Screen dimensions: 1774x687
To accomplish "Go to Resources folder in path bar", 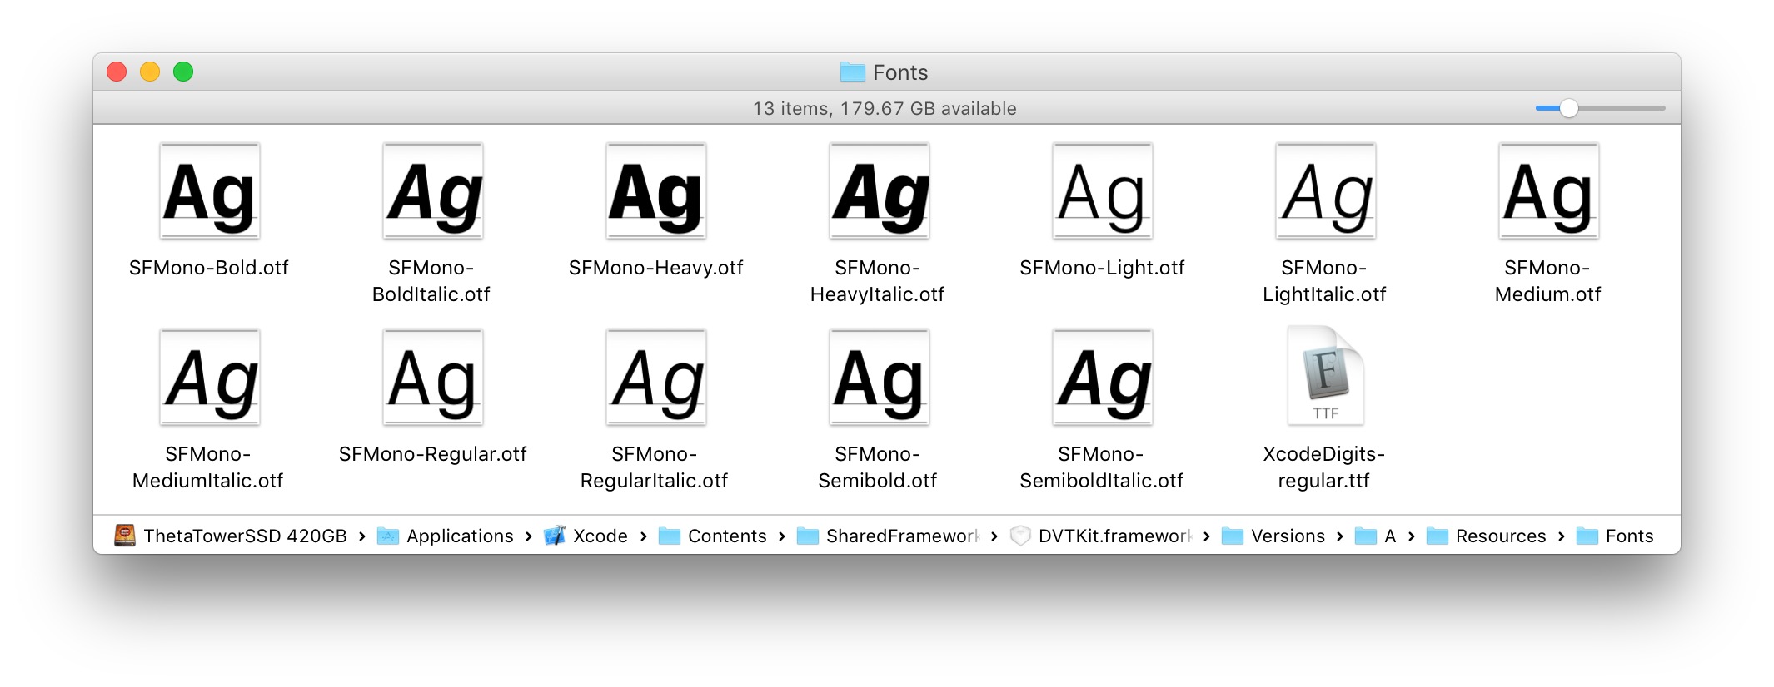I will [1486, 536].
